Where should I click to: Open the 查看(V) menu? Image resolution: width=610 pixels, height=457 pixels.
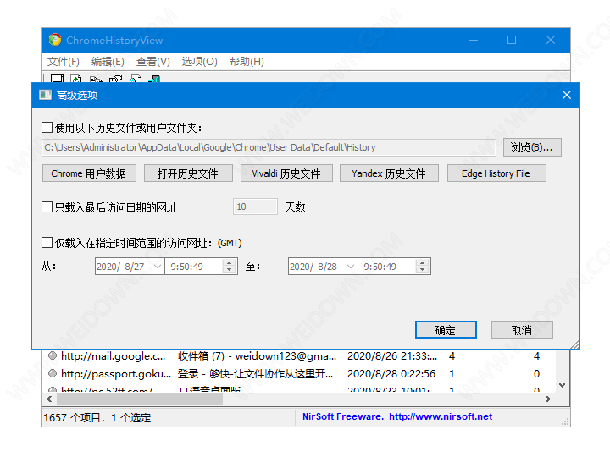point(152,62)
